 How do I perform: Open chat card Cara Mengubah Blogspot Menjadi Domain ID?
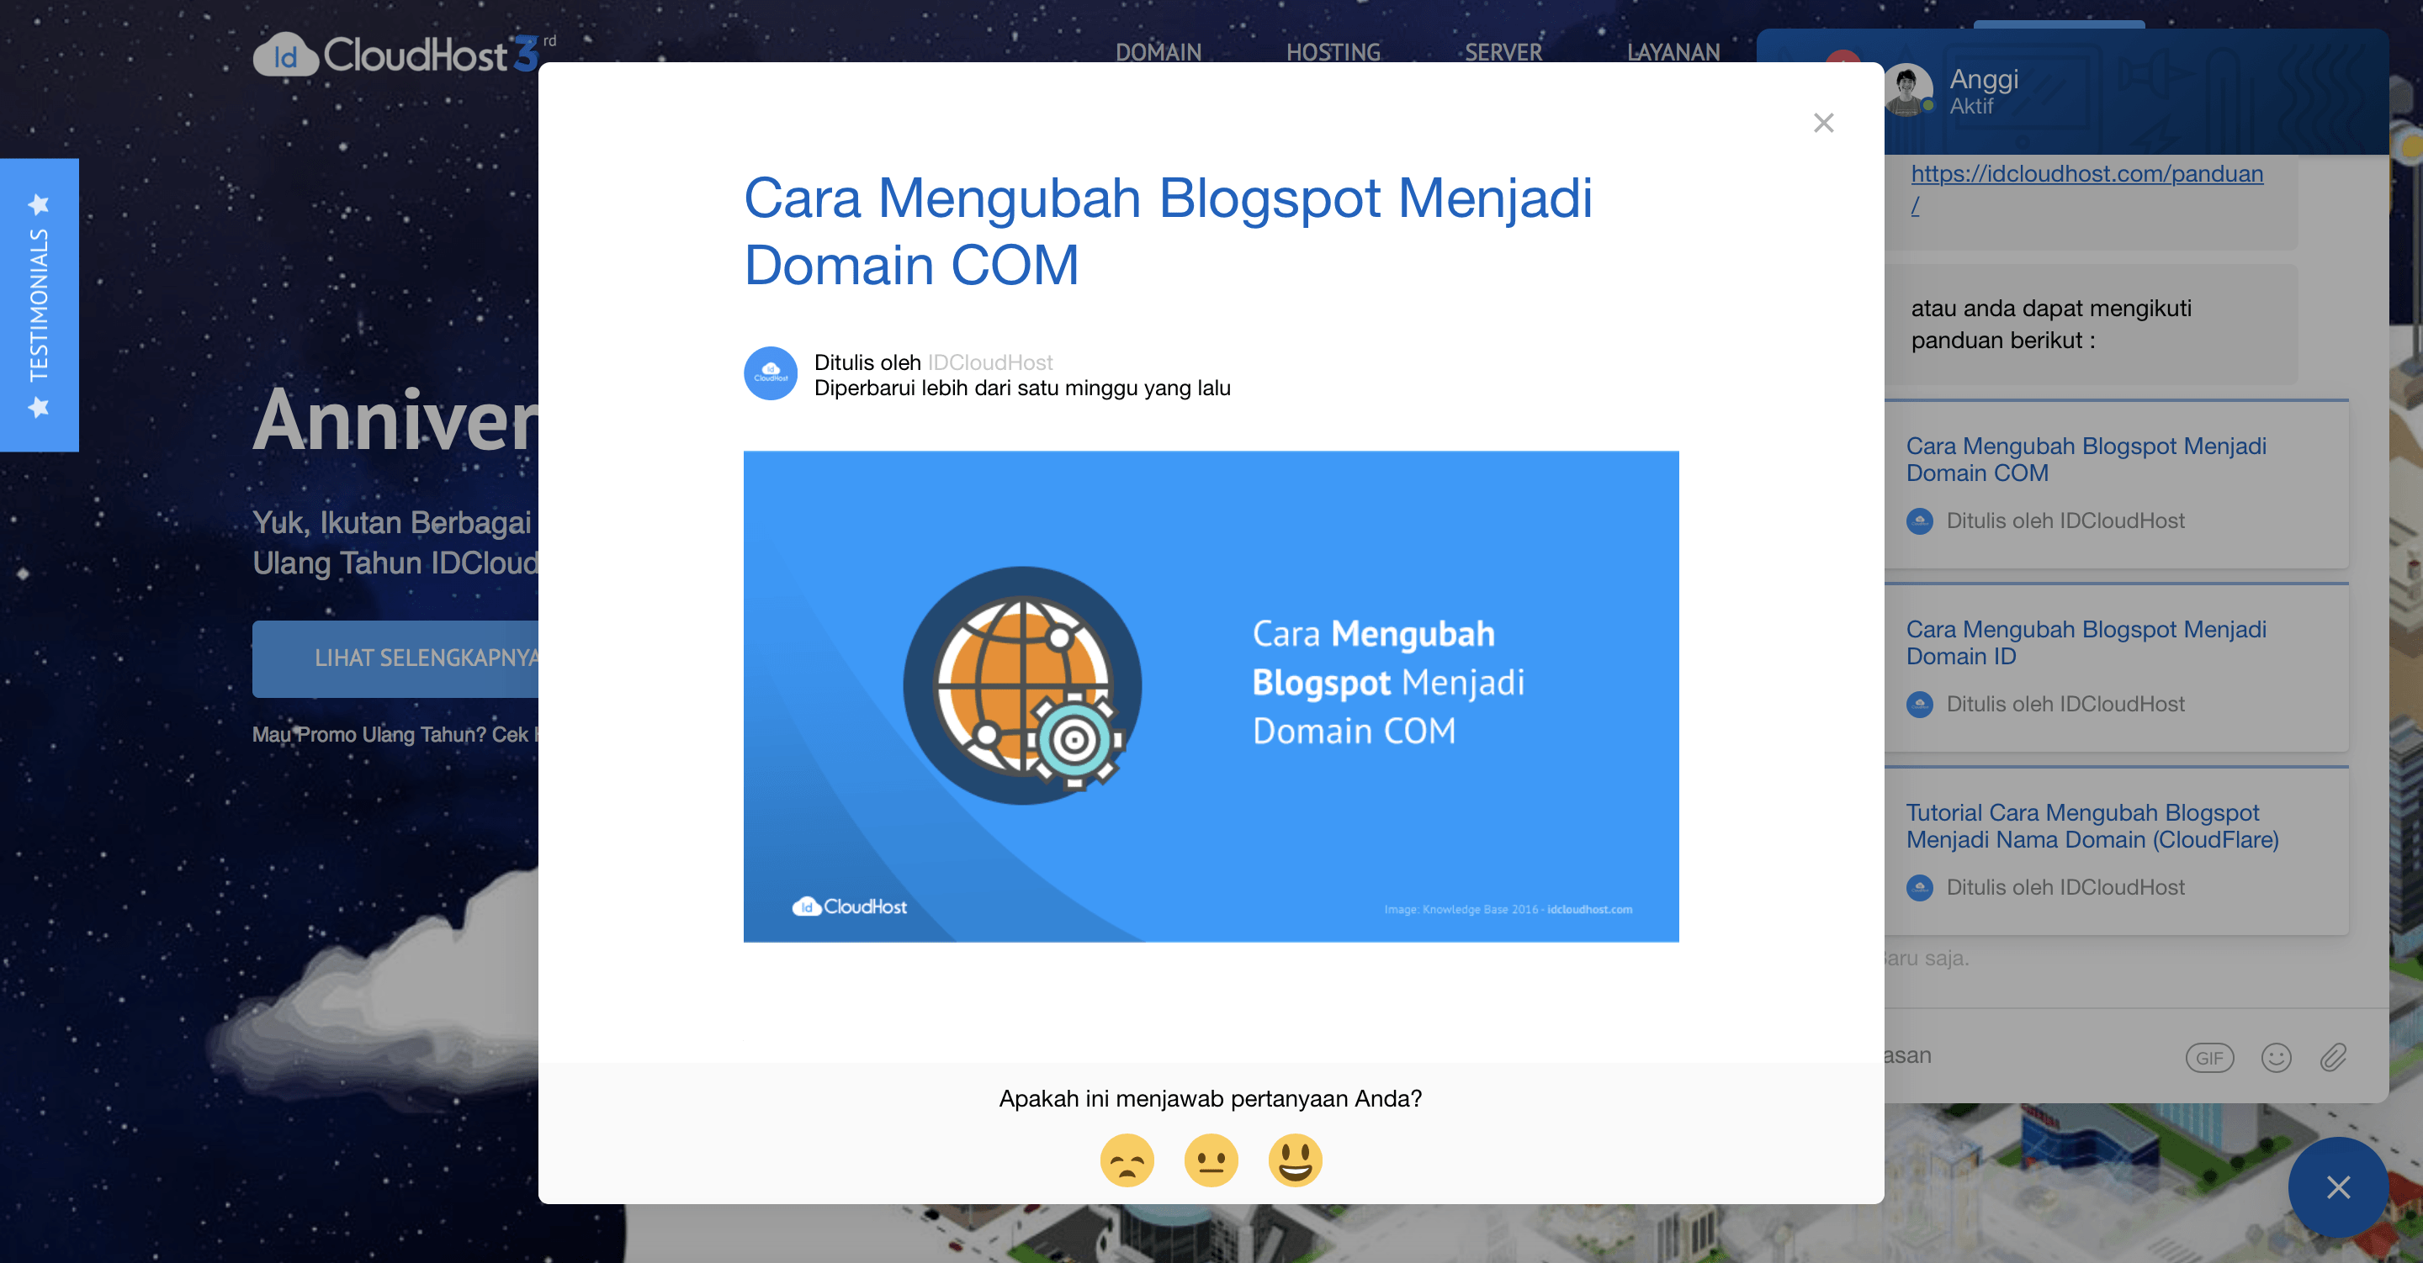(x=2117, y=668)
